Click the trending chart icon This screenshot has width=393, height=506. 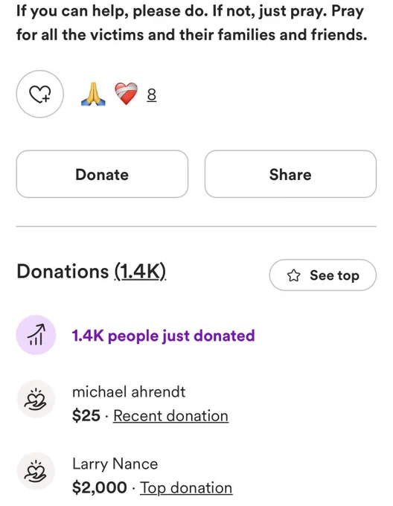36,335
